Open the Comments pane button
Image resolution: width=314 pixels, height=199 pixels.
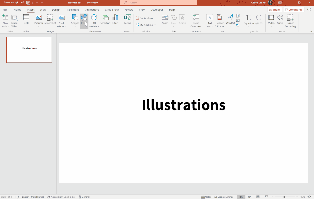[293, 10]
